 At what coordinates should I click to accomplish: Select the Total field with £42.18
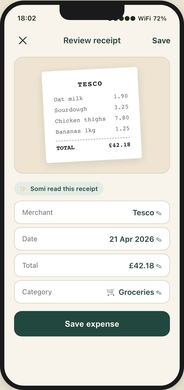point(92,265)
